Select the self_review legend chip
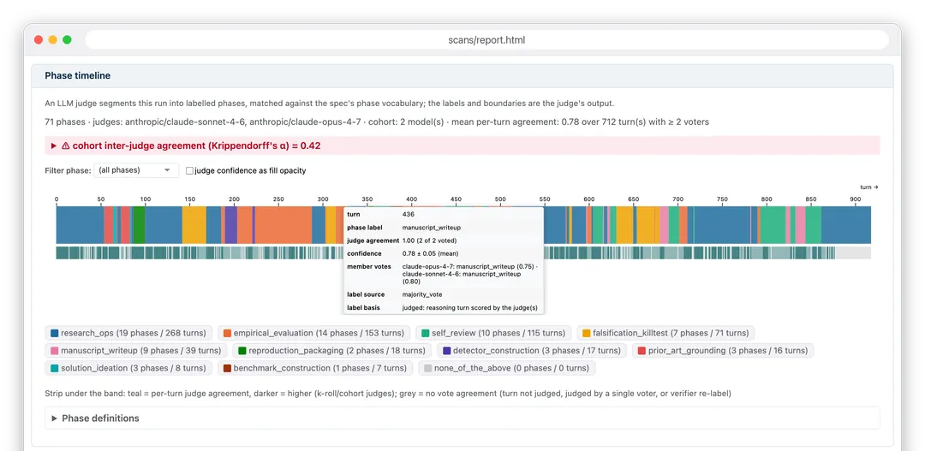This screenshot has width=925, height=451. pos(493,333)
